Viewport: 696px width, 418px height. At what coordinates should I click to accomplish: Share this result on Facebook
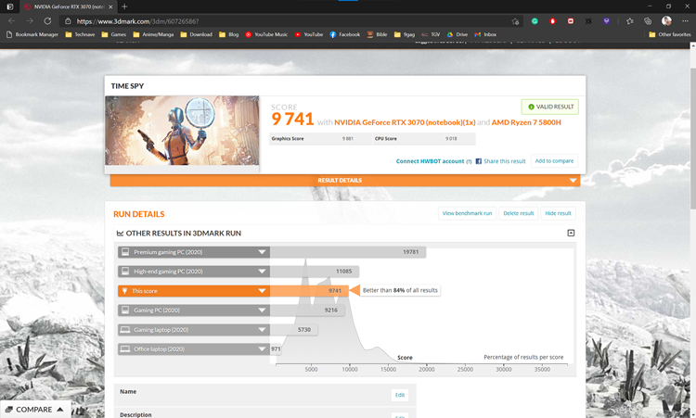click(x=501, y=161)
